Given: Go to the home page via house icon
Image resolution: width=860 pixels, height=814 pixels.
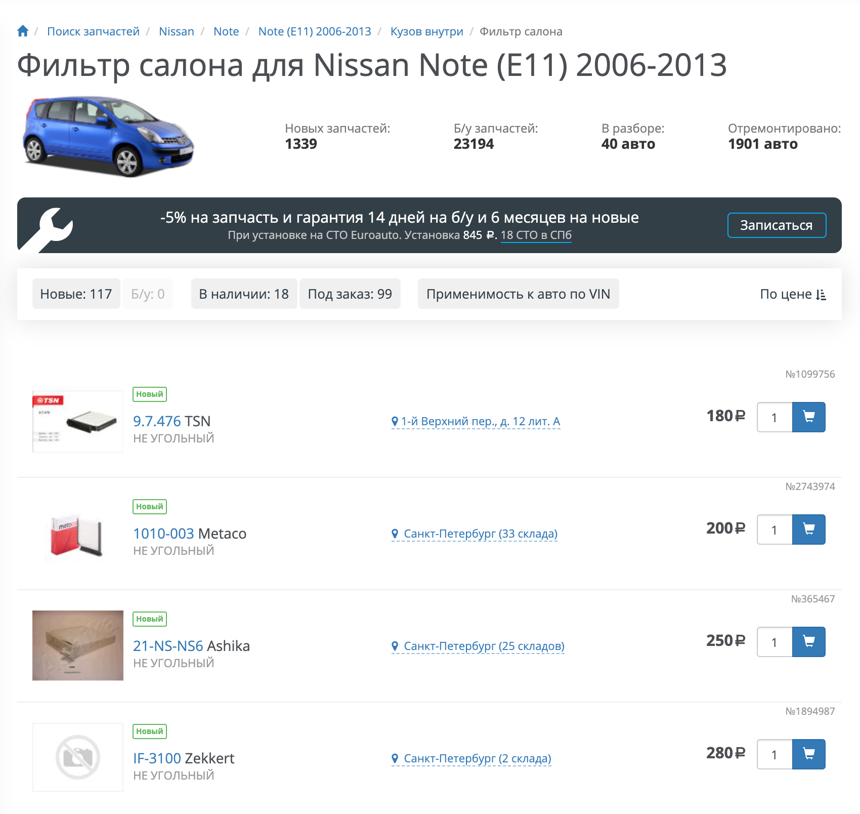Looking at the screenshot, I should click(x=23, y=31).
